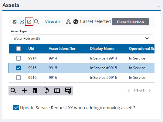Click the map edit icon in Assets toolbar
Image resolution: width=163 pixels, height=122 pixels.
pyautogui.click(x=15, y=22)
